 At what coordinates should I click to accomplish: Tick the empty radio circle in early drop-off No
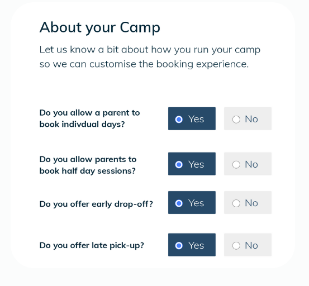tap(236, 203)
